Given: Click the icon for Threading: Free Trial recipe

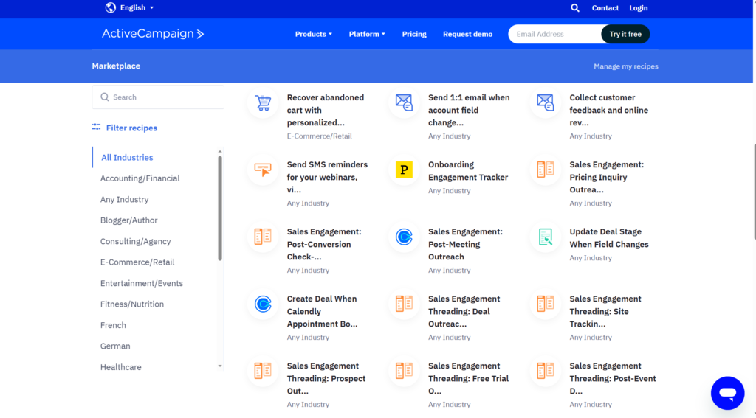Looking at the screenshot, I should pos(404,371).
